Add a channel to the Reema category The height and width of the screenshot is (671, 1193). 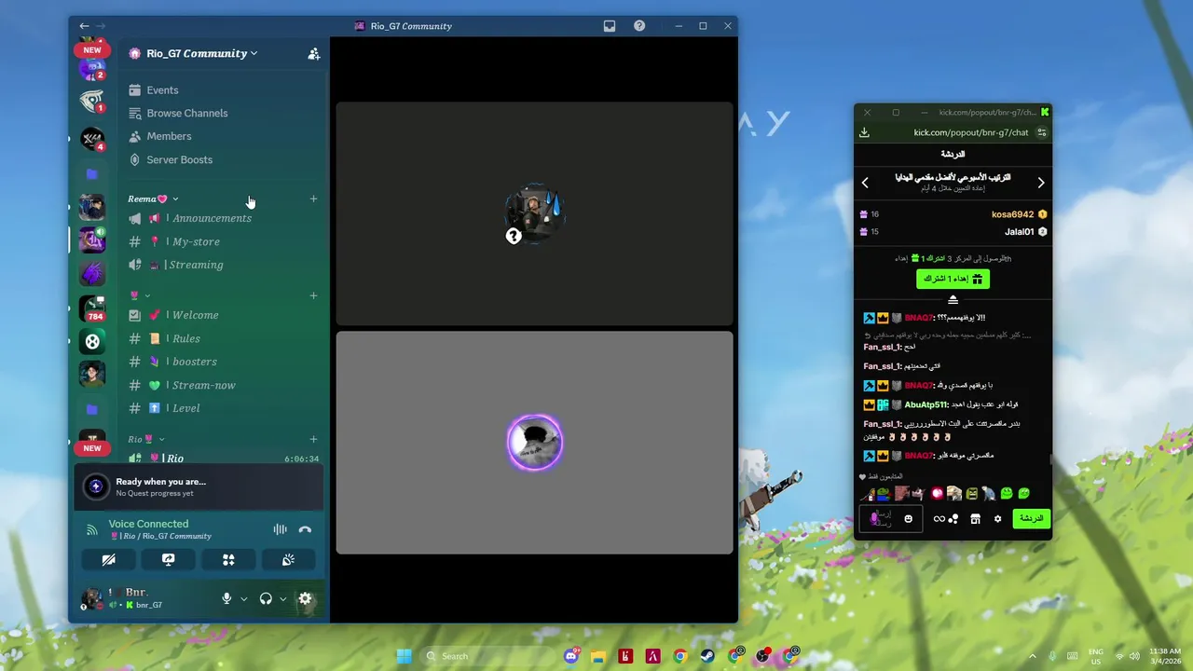(313, 199)
